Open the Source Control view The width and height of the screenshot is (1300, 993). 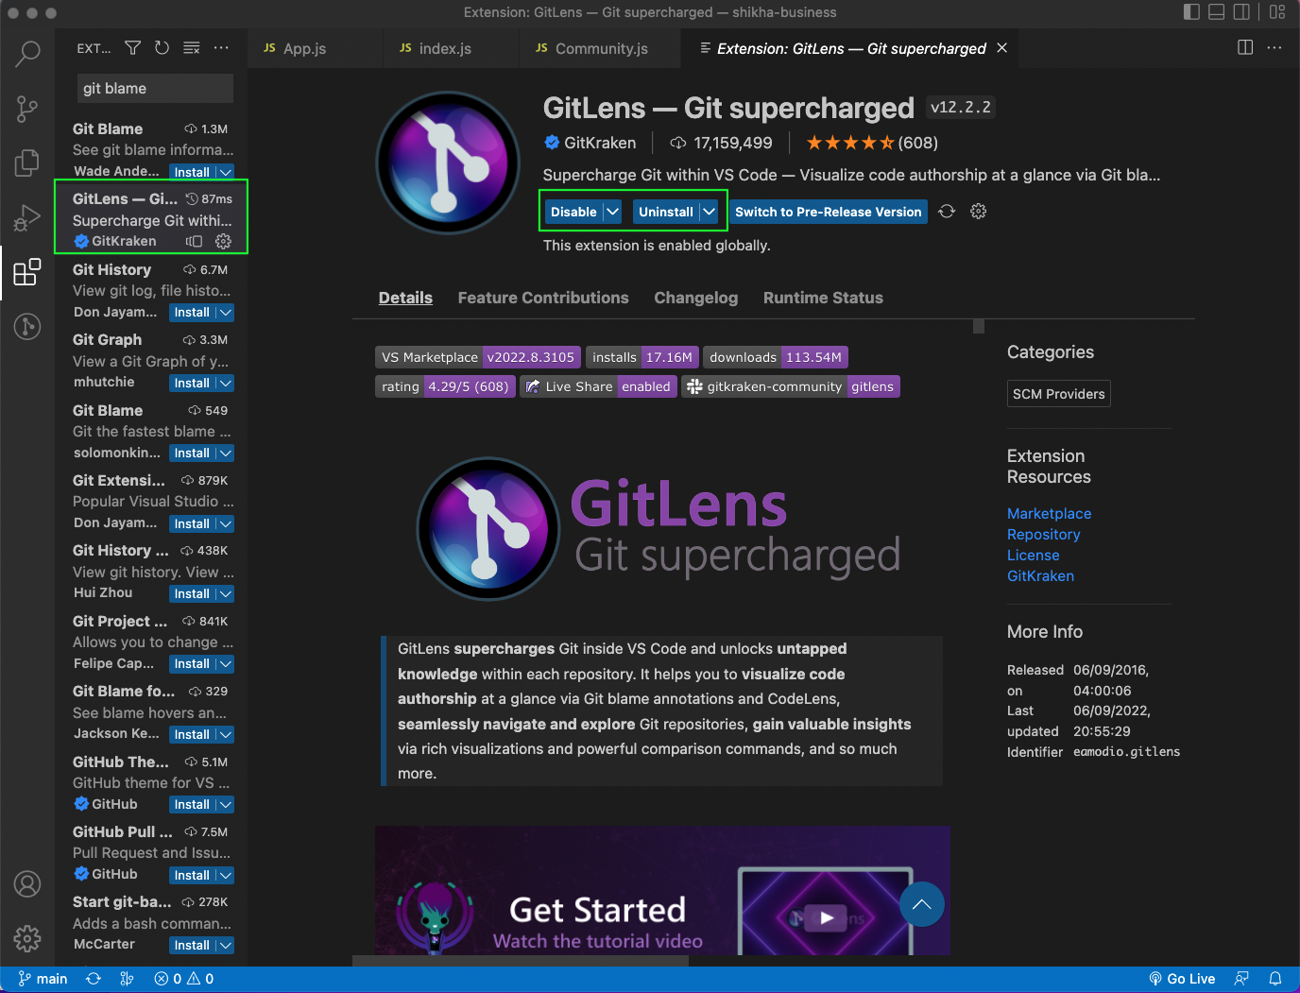tap(27, 109)
